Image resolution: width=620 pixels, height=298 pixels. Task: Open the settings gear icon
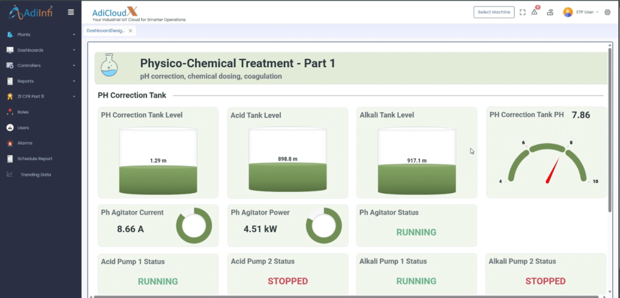tap(608, 12)
